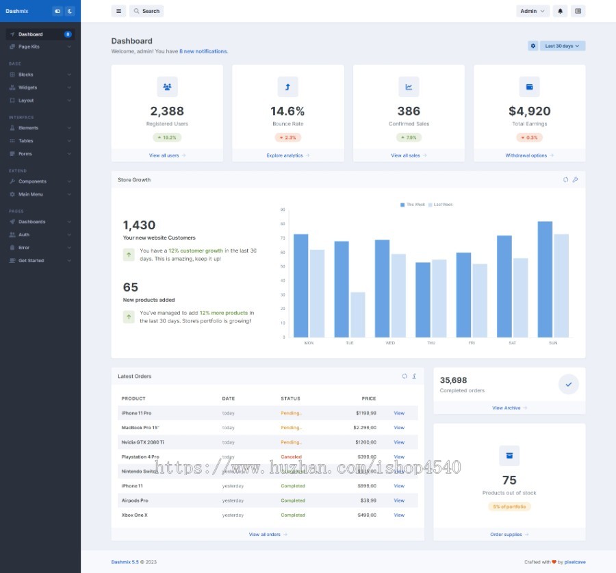Expand the Elements sidebar menu

(x=40, y=128)
